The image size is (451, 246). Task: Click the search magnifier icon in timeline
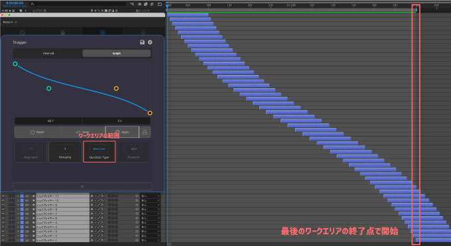(32, 4)
